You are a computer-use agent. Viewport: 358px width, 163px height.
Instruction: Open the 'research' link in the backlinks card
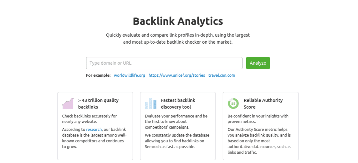pyautogui.click(x=94, y=130)
